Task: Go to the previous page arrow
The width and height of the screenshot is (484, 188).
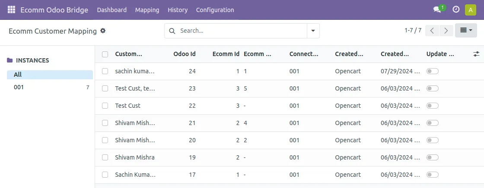Action: (432, 31)
